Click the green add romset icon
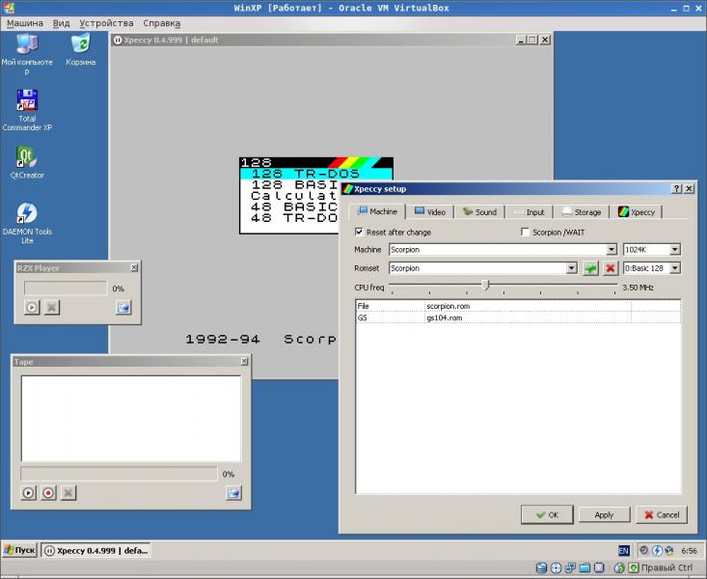Viewport: 707px width, 579px height. tap(590, 267)
